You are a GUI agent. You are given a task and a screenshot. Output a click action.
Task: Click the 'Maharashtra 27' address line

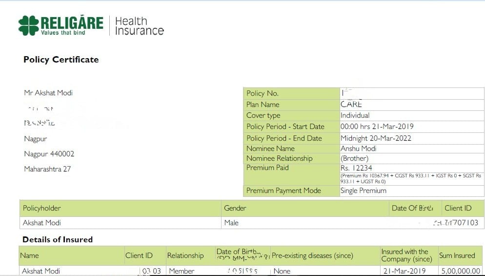pos(47,169)
